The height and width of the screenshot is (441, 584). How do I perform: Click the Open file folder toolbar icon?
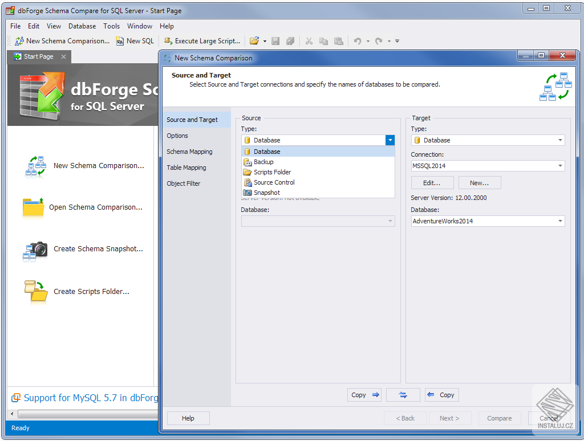point(254,41)
